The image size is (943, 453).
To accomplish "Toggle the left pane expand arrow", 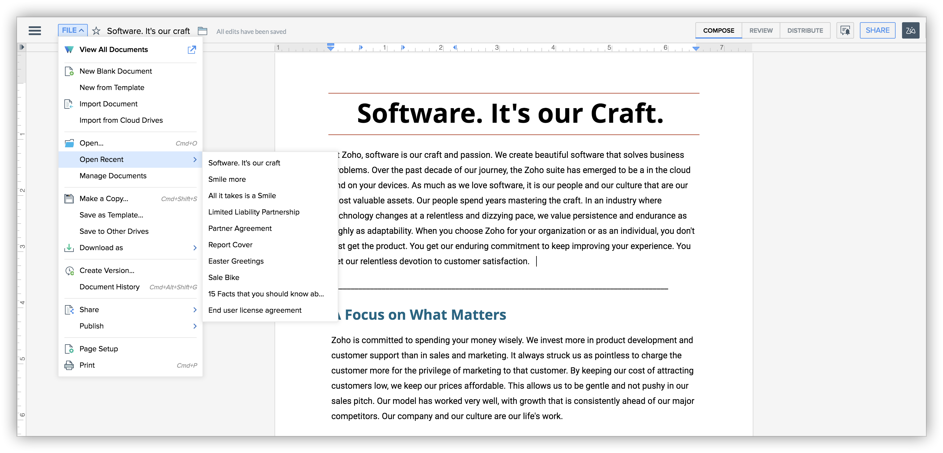I will pyautogui.click(x=22, y=47).
